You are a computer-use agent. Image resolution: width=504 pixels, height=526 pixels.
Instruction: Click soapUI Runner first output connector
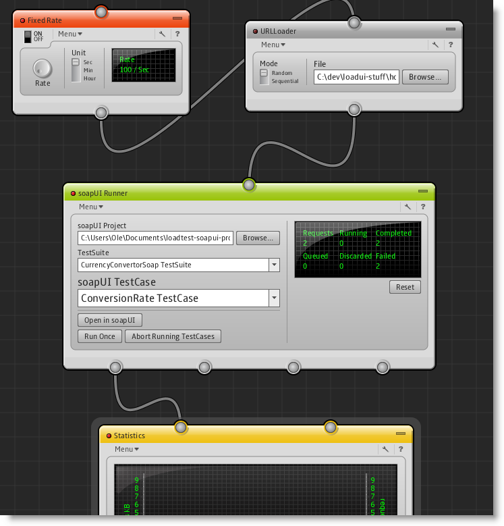(x=115, y=367)
